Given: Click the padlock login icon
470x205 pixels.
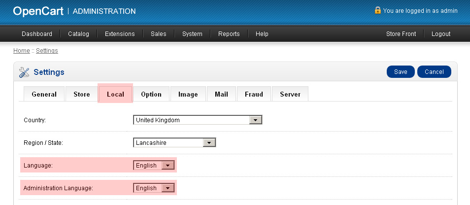Looking at the screenshot, I should click(x=377, y=10).
